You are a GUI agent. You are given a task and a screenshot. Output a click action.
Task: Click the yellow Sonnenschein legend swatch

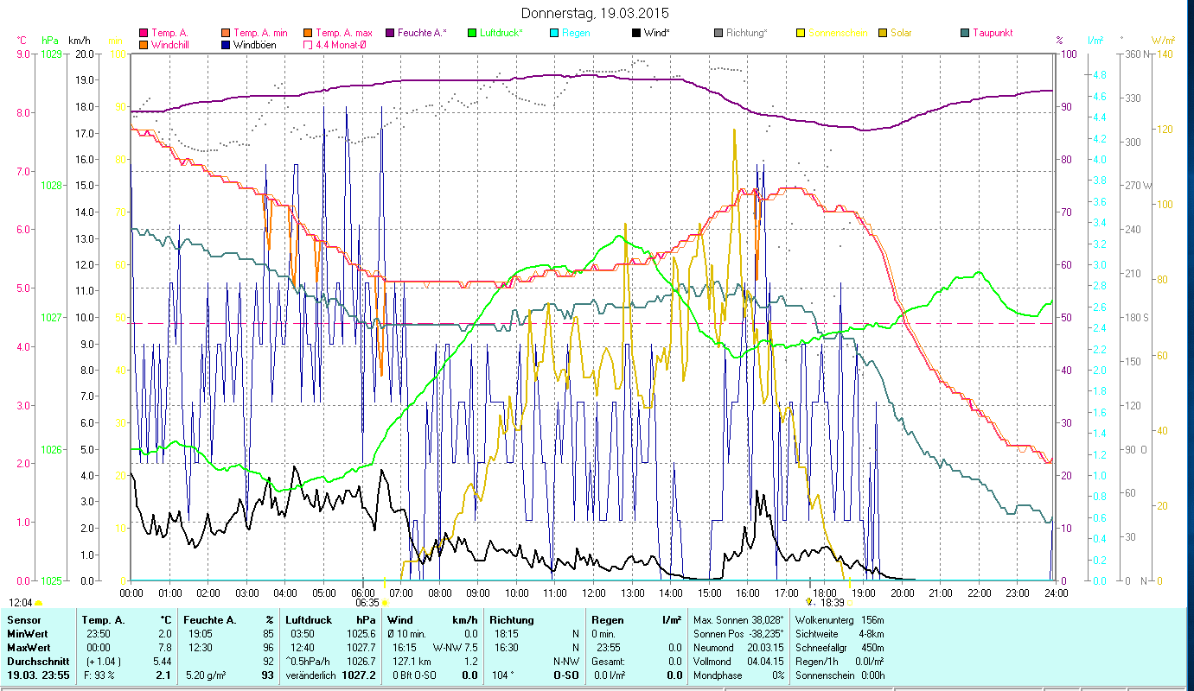(801, 33)
